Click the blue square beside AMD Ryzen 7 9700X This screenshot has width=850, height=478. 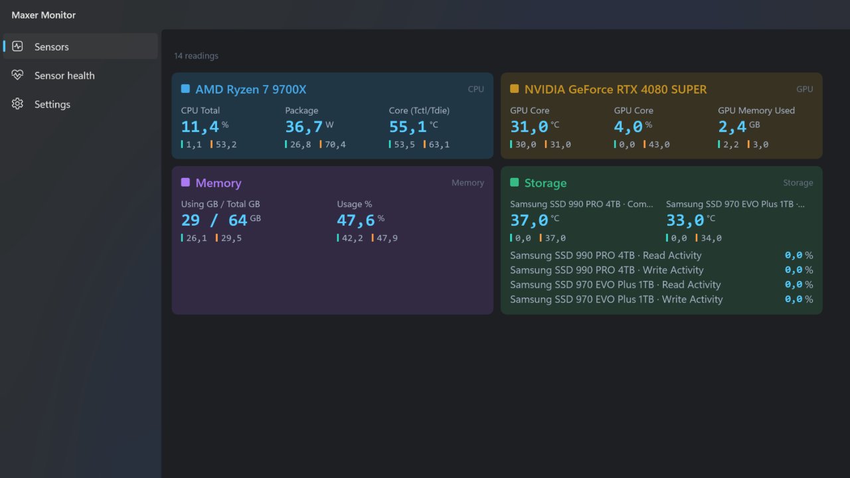[185, 89]
